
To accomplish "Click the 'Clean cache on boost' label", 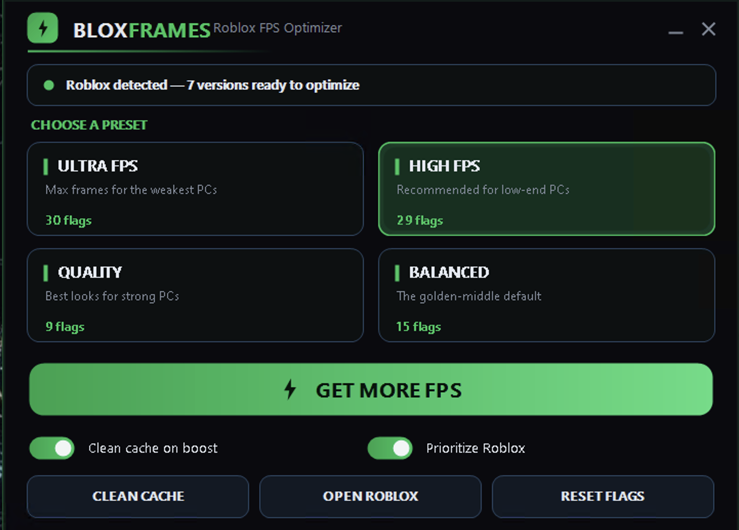I will (x=153, y=448).
